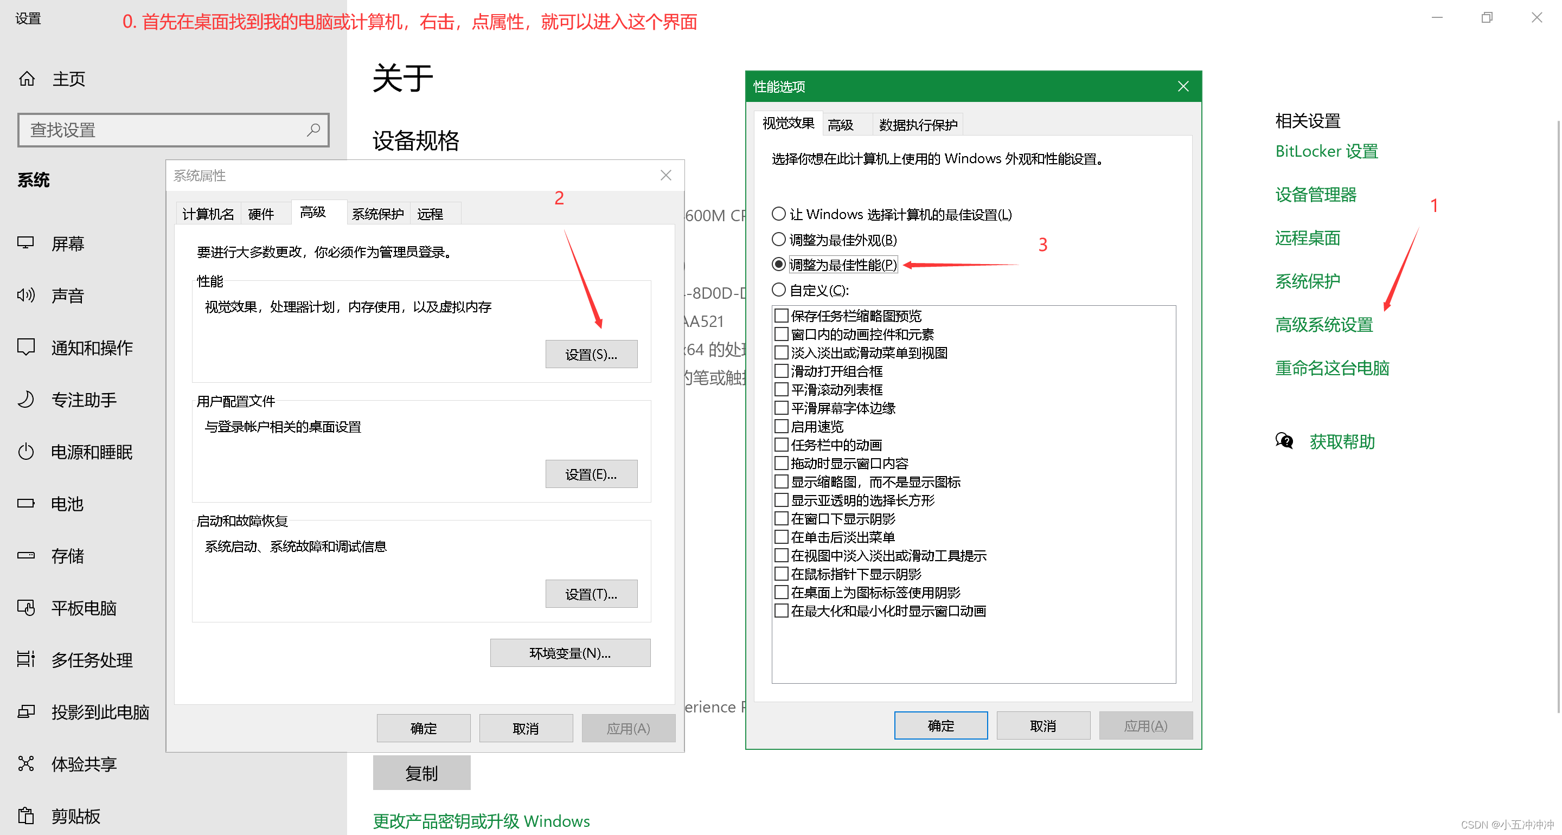The image size is (1562, 835).
Task: Open Power and Sleep icon
Action: point(25,452)
